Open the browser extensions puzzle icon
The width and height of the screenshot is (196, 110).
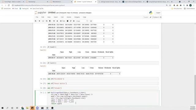187,5
